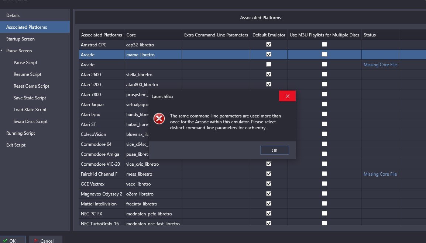Open the Resume Script page

pos(27,74)
